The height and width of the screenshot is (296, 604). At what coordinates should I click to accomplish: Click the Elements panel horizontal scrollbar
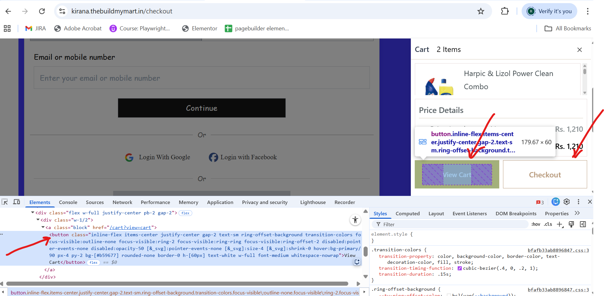177,284
